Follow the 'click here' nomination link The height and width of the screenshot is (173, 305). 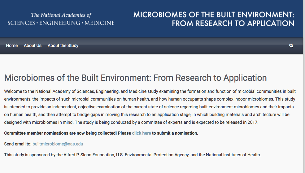142,133
